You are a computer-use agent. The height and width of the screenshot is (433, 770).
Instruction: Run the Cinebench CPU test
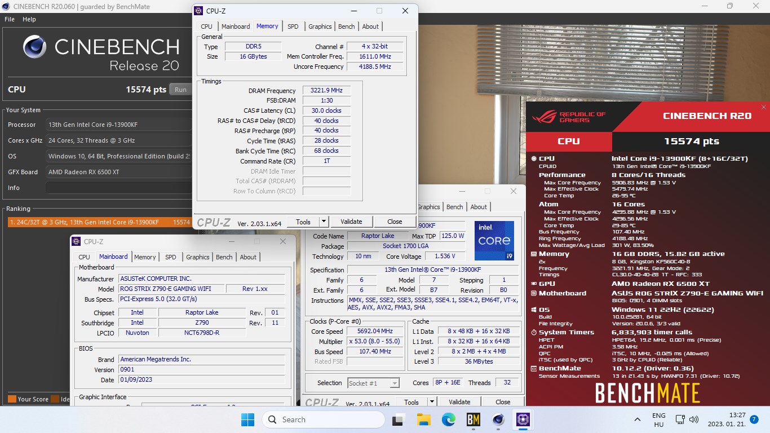pyautogui.click(x=180, y=90)
